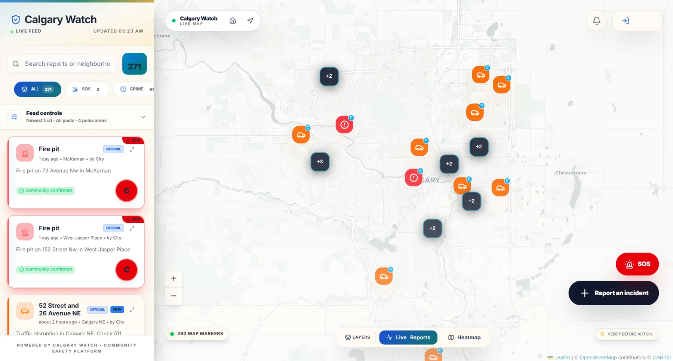Viewport: 673px width, 361px height.
Task: Click the sign-in arrow button
Action: [x=637, y=21]
